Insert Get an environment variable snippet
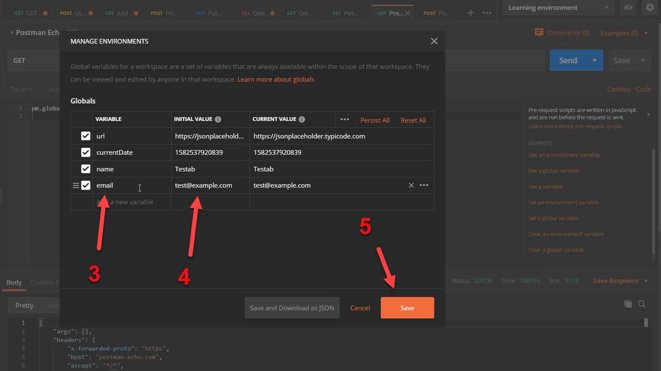This screenshot has height=371, width=661. tap(564, 155)
